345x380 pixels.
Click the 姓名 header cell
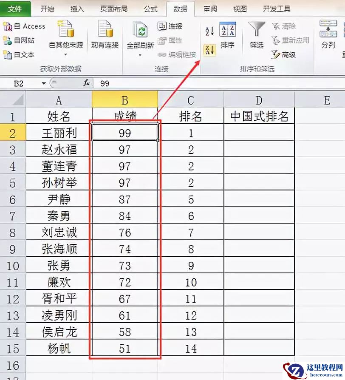[59, 116]
